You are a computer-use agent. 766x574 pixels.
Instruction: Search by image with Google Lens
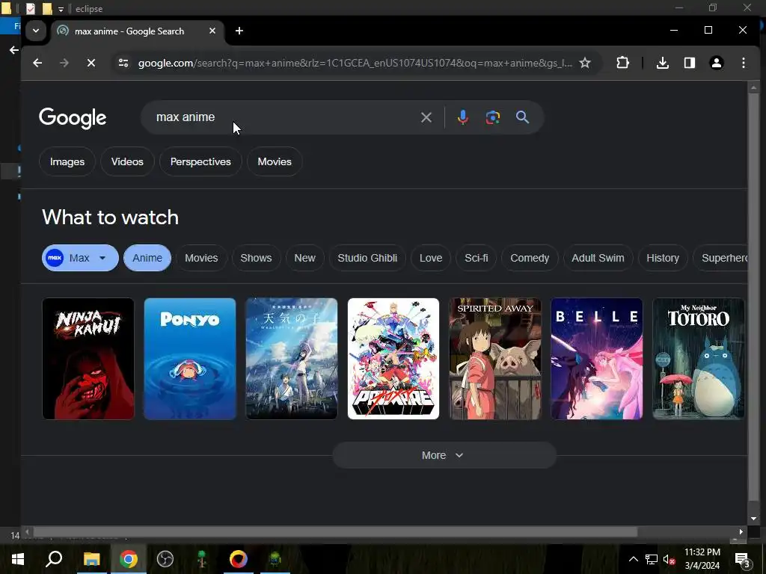click(492, 117)
